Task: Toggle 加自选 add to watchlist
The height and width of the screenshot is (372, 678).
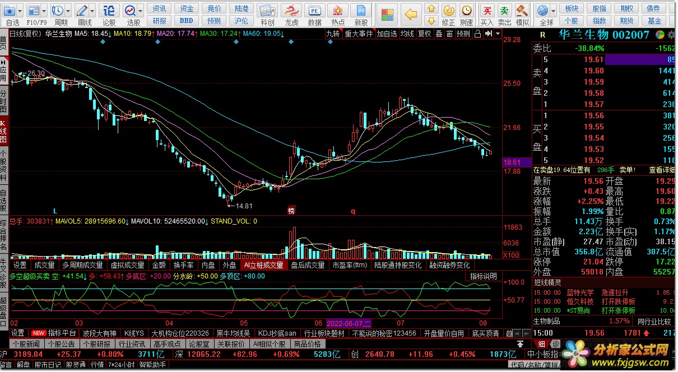Action: (387, 34)
